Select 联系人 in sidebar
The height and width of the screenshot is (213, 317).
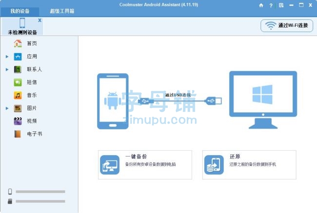coord(34,70)
